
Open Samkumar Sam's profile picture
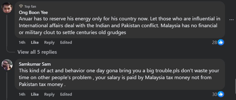pyautogui.click(x=7, y=65)
